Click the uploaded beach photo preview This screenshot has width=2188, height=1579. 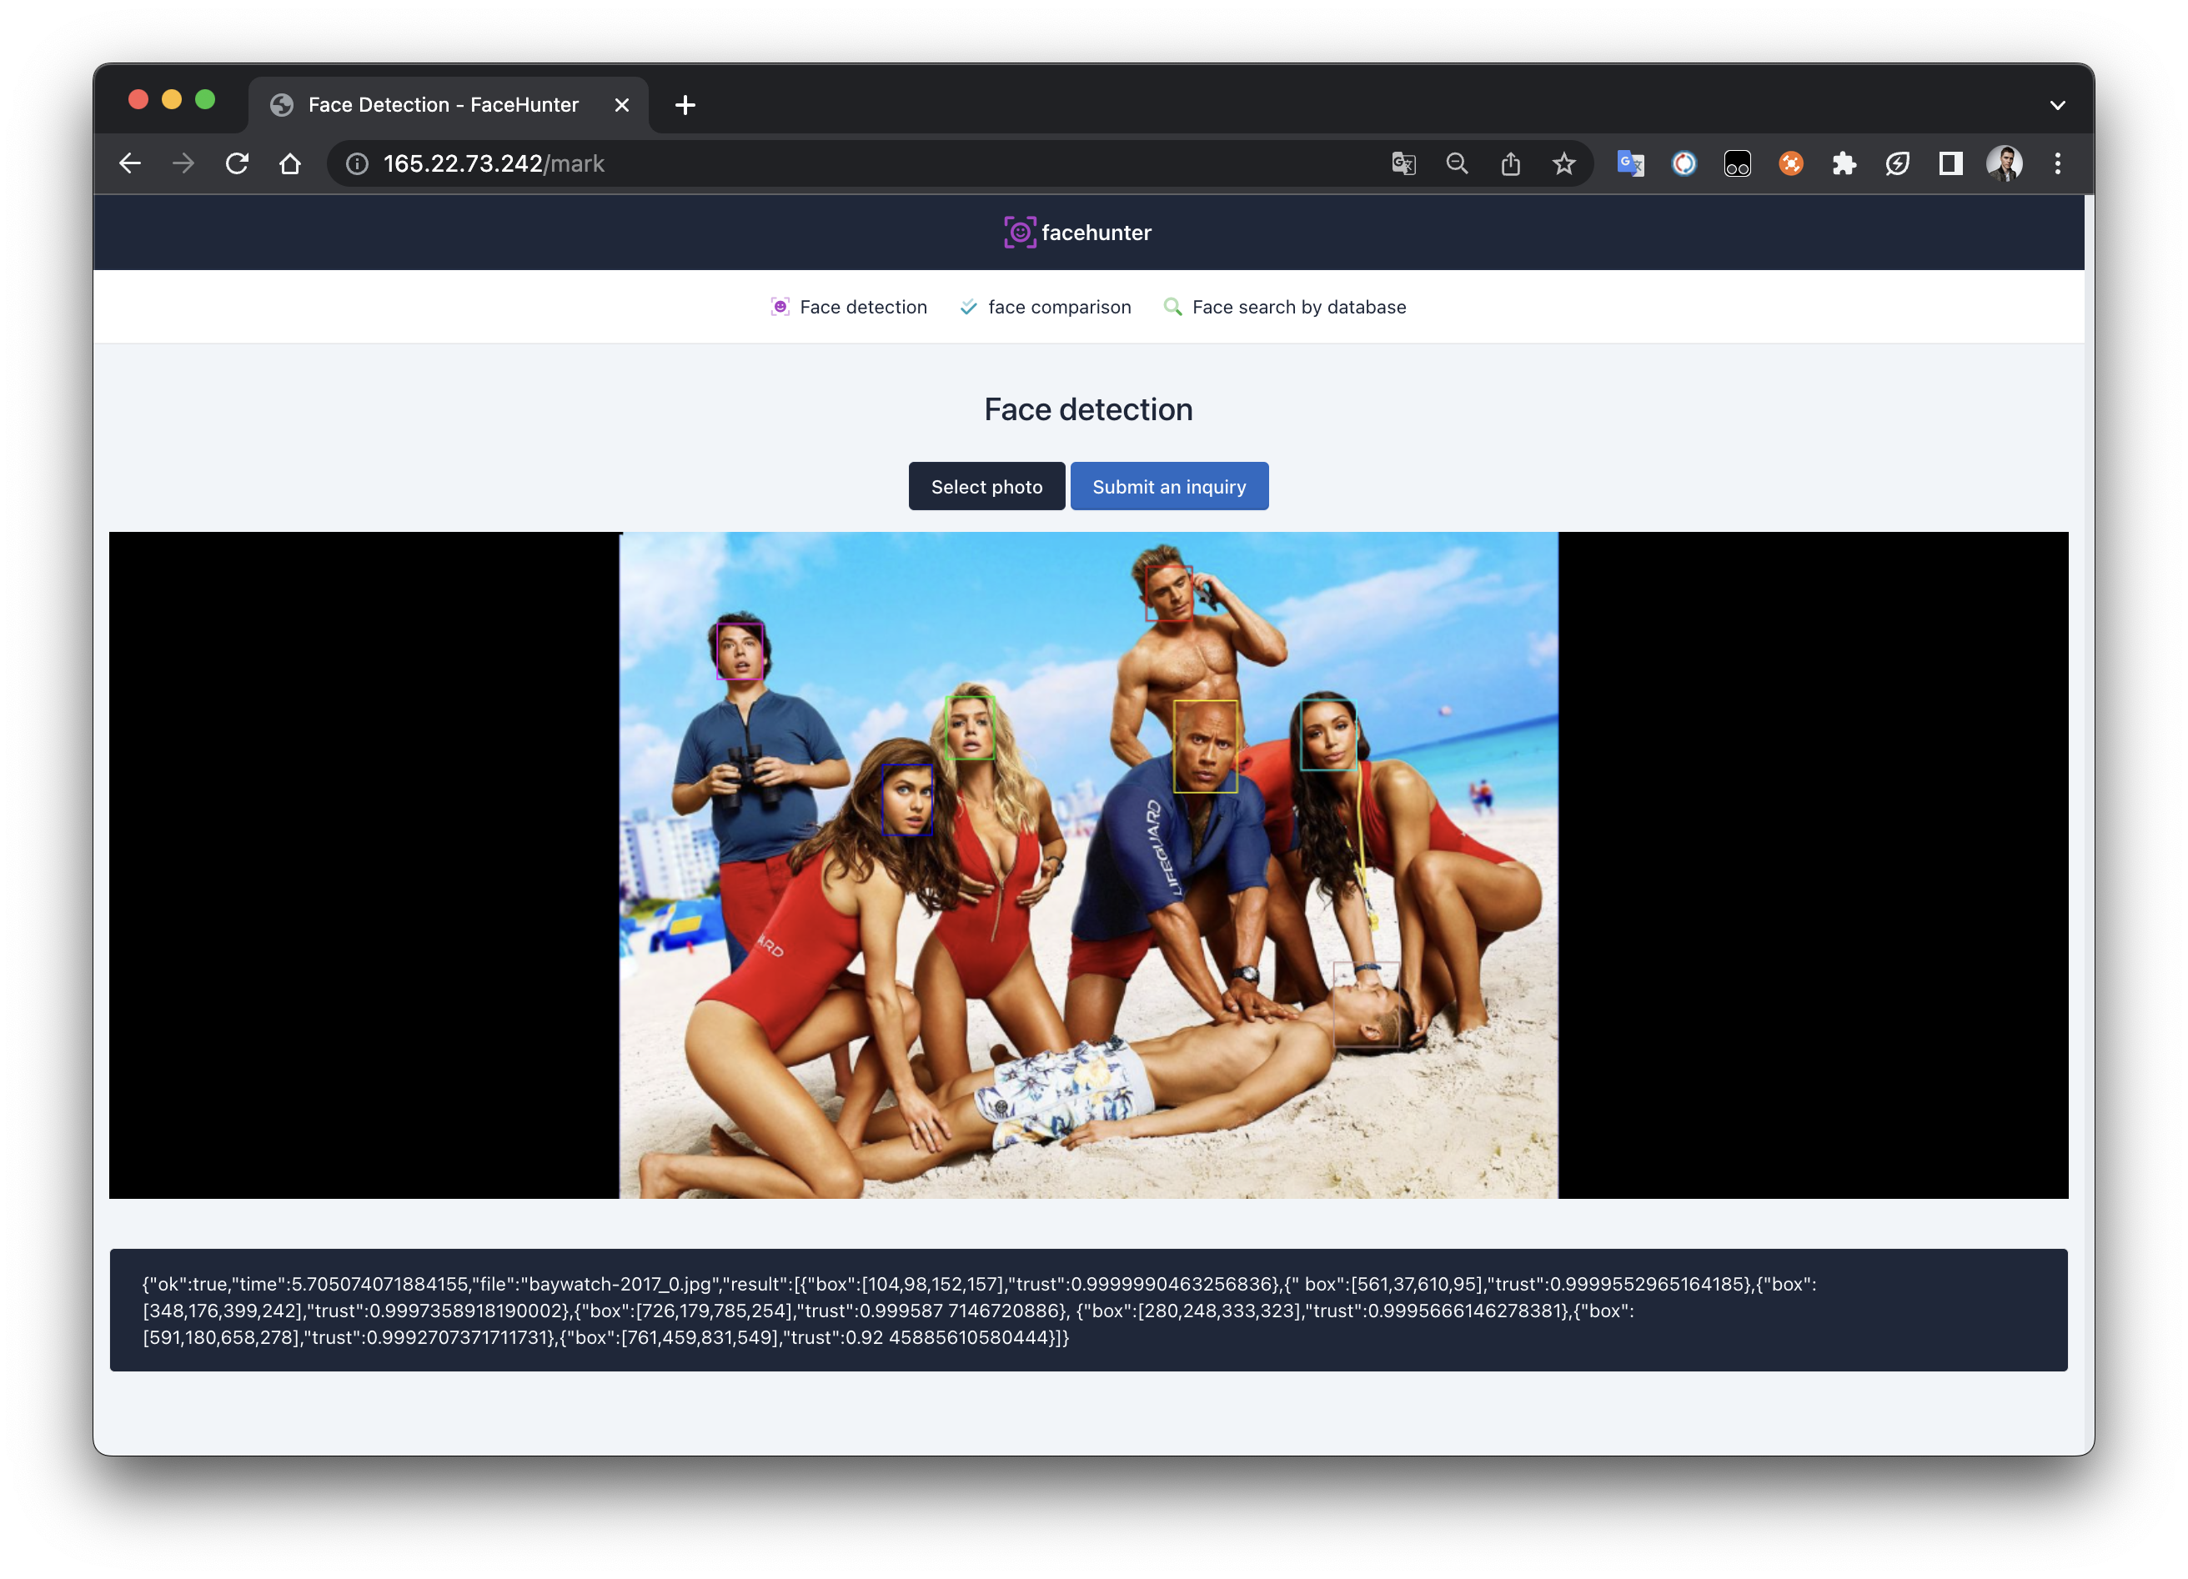1088,865
